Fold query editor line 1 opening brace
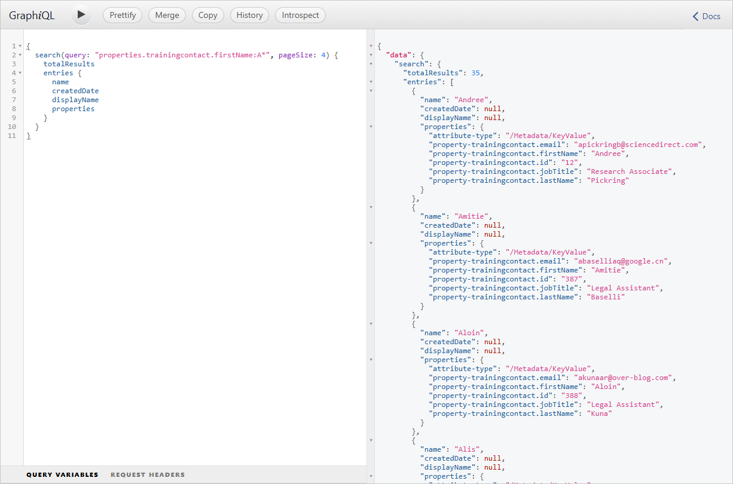This screenshot has height=484, width=733. (x=20, y=46)
